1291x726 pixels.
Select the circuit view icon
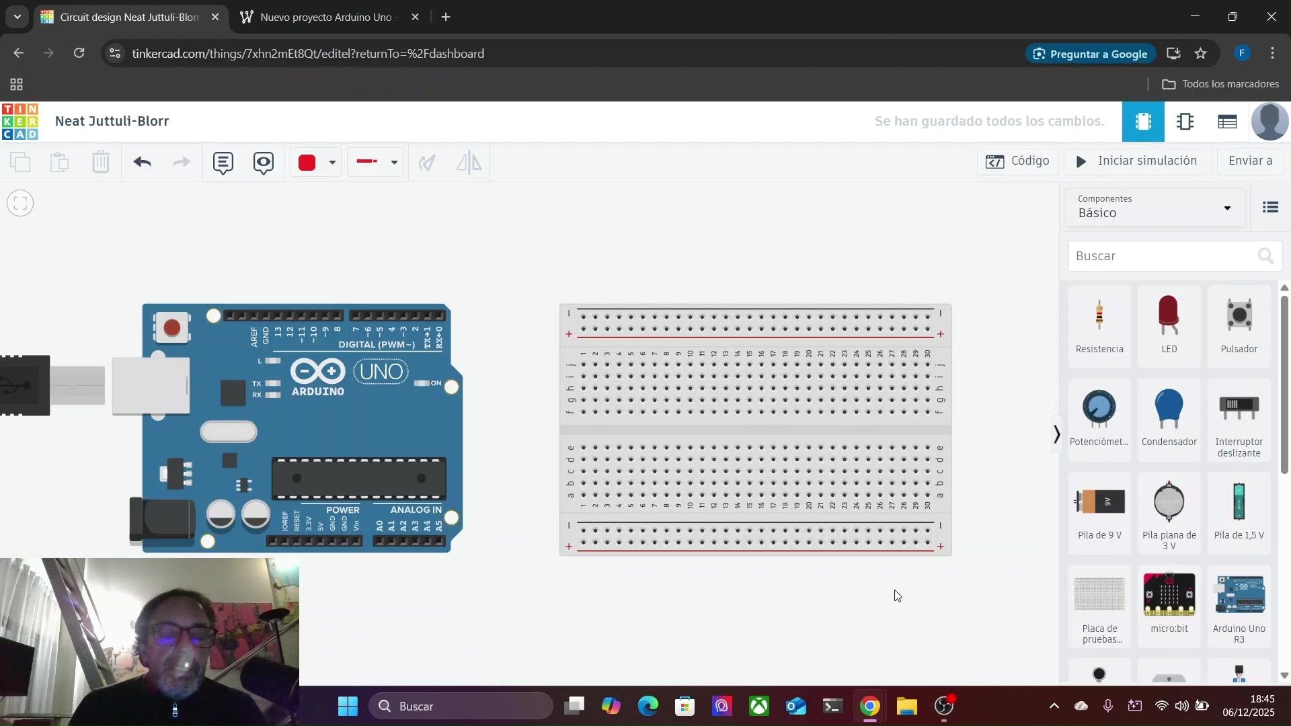click(1142, 122)
